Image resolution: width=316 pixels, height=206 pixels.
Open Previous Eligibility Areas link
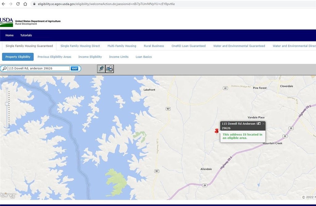54,57
